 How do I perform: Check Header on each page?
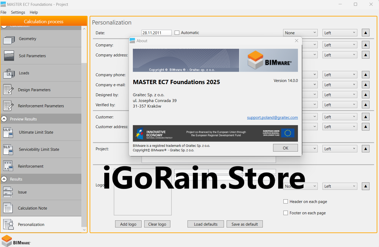pos(286,201)
